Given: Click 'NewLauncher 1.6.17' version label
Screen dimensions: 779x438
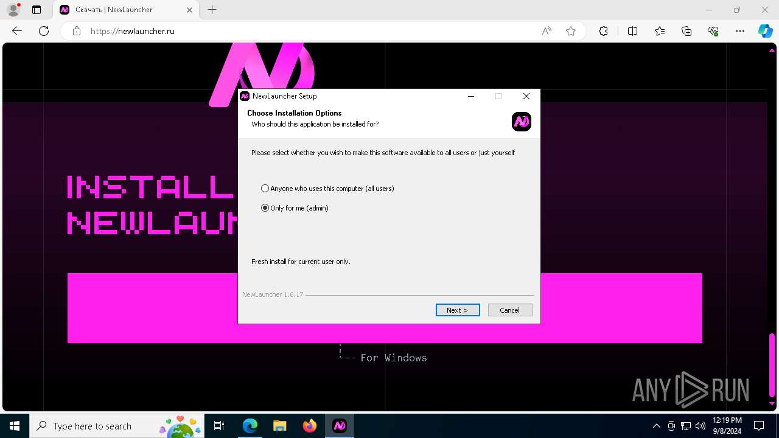Looking at the screenshot, I should coord(273,294).
